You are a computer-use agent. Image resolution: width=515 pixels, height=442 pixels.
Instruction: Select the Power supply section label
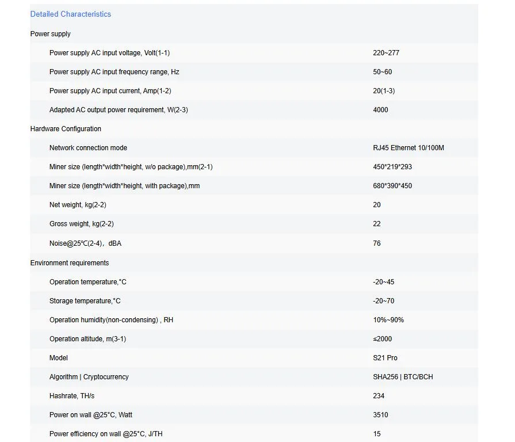point(50,34)
